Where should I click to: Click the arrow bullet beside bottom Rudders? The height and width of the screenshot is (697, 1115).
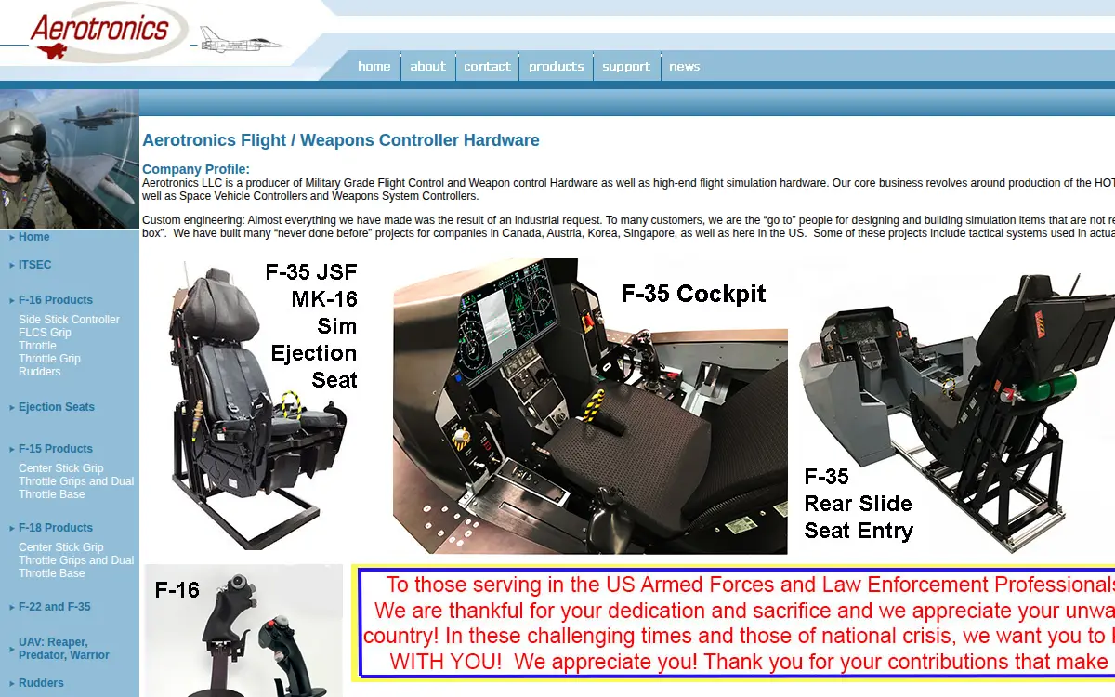pos(12,684)
